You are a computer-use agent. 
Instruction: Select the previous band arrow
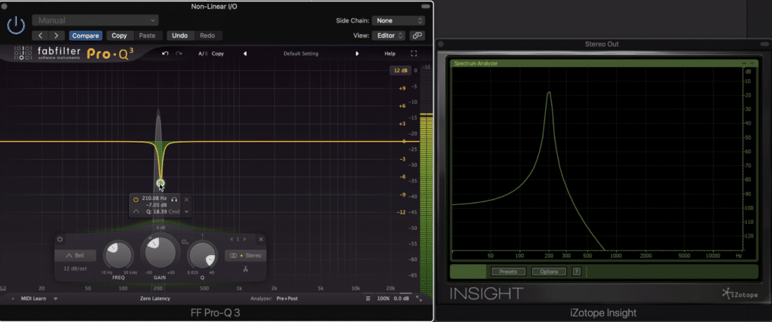[231, 239]
